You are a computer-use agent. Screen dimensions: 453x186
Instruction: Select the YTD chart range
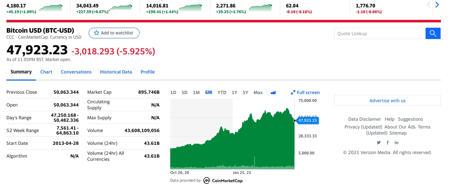[222, 92]
